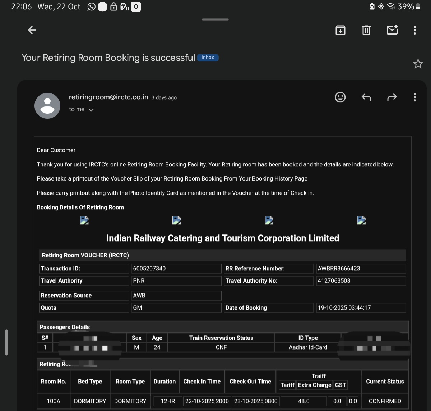The height and width of the screenshot is (411, 431).
Task: Tap the Aadhar Id-Card cell
Action: [x=308, y=347]
